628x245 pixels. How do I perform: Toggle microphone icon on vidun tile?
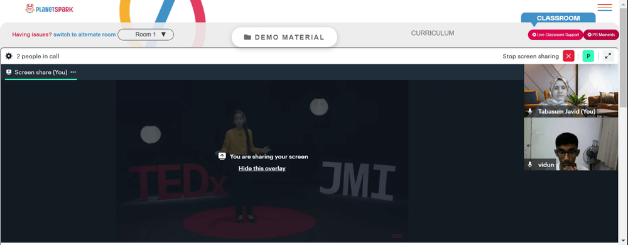pyautogui.click(x=530, y=165)
